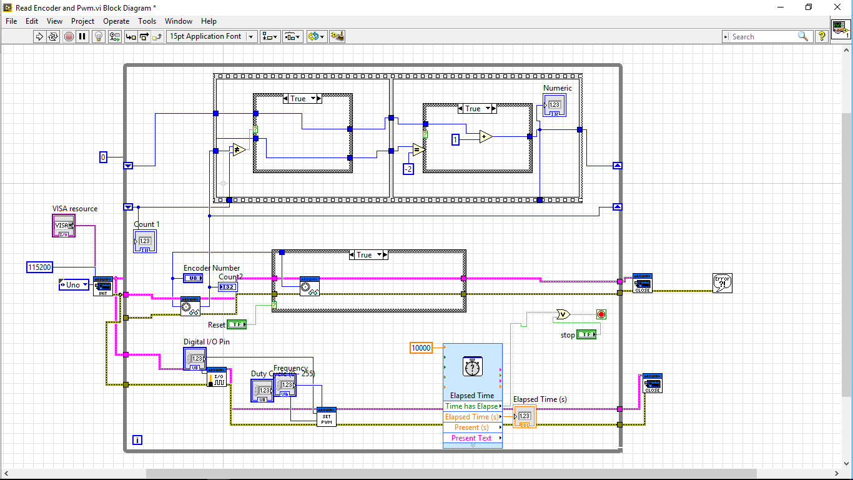The image size is (853, 480).
Task: Select the stop boolean TF terminal
Action: click(586, 335)
